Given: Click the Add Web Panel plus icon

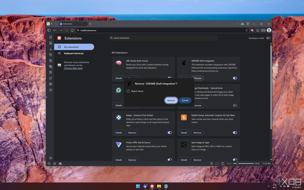Looking at the screenshot, I should click(x=51, y=90).
